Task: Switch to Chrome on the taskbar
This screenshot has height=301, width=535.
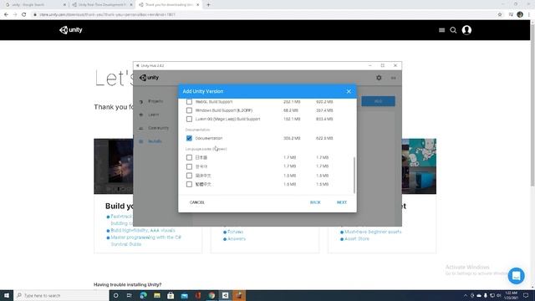Action: tap(211, 295)
